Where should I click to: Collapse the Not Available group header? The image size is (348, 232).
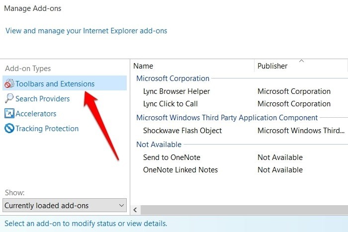point(159,145)
